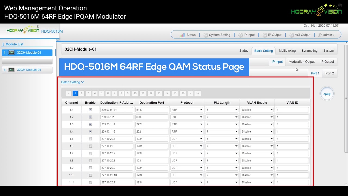
Task: Open the System tab
Action: [328, 51]
